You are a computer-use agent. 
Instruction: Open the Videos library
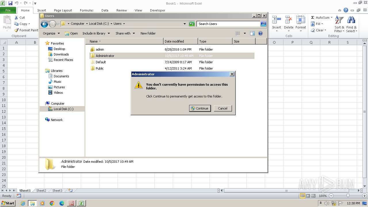[x=58, y=93]
